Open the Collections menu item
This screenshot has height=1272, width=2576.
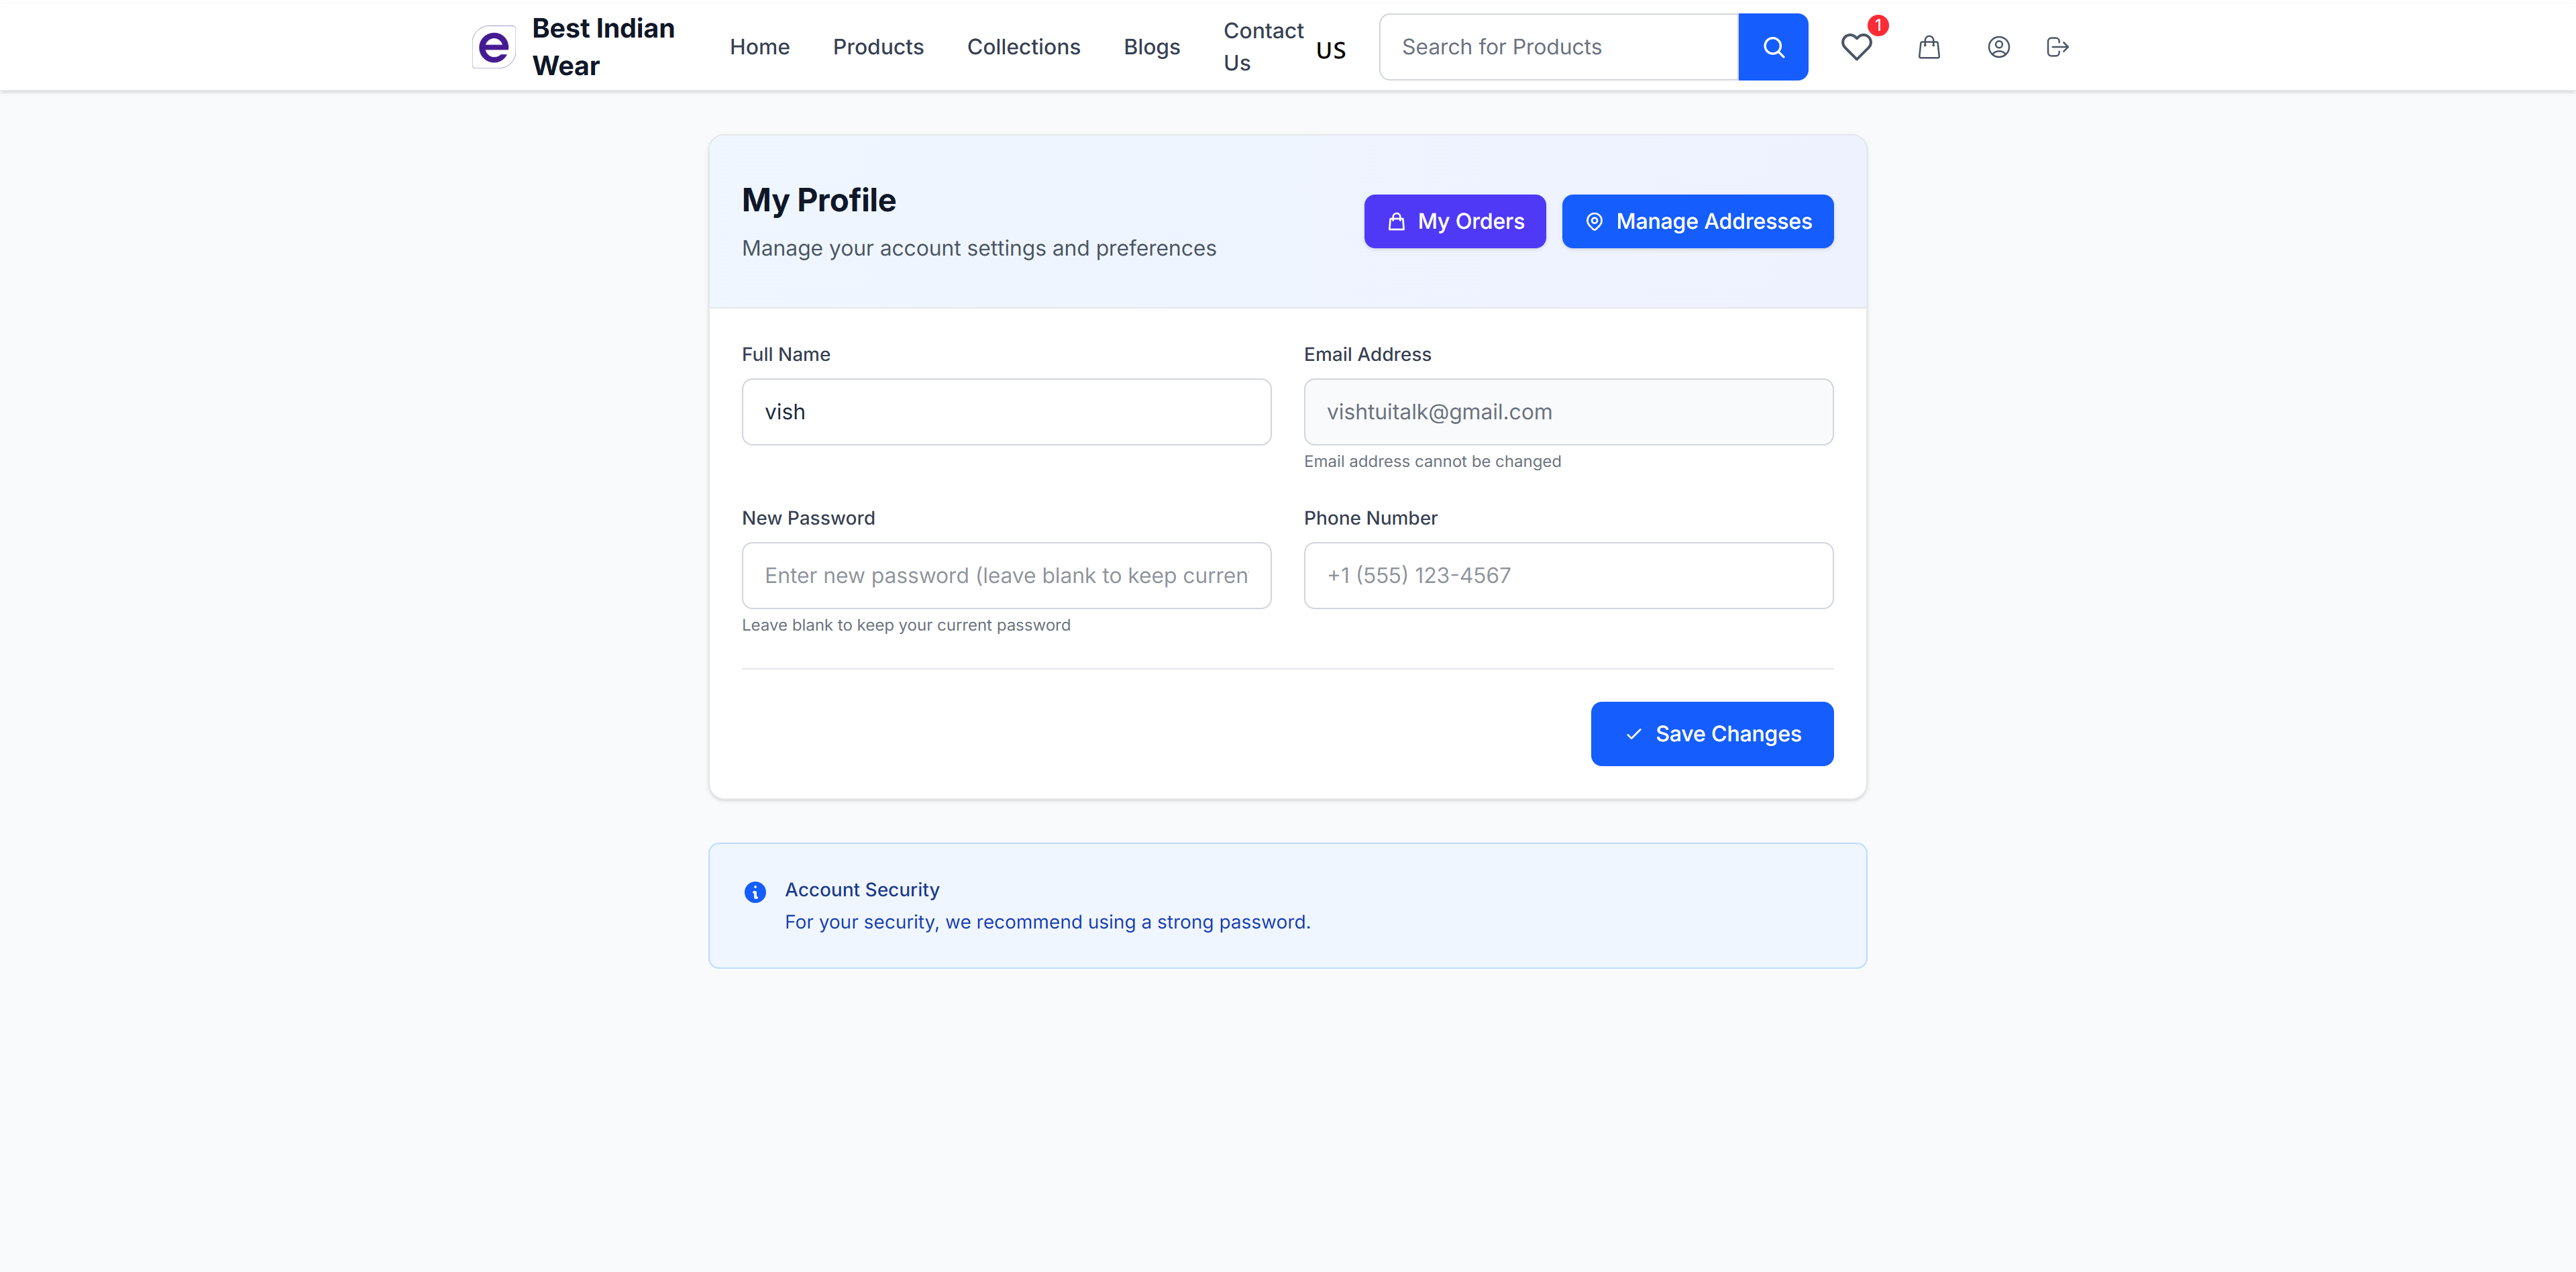tap(1023, 46)
